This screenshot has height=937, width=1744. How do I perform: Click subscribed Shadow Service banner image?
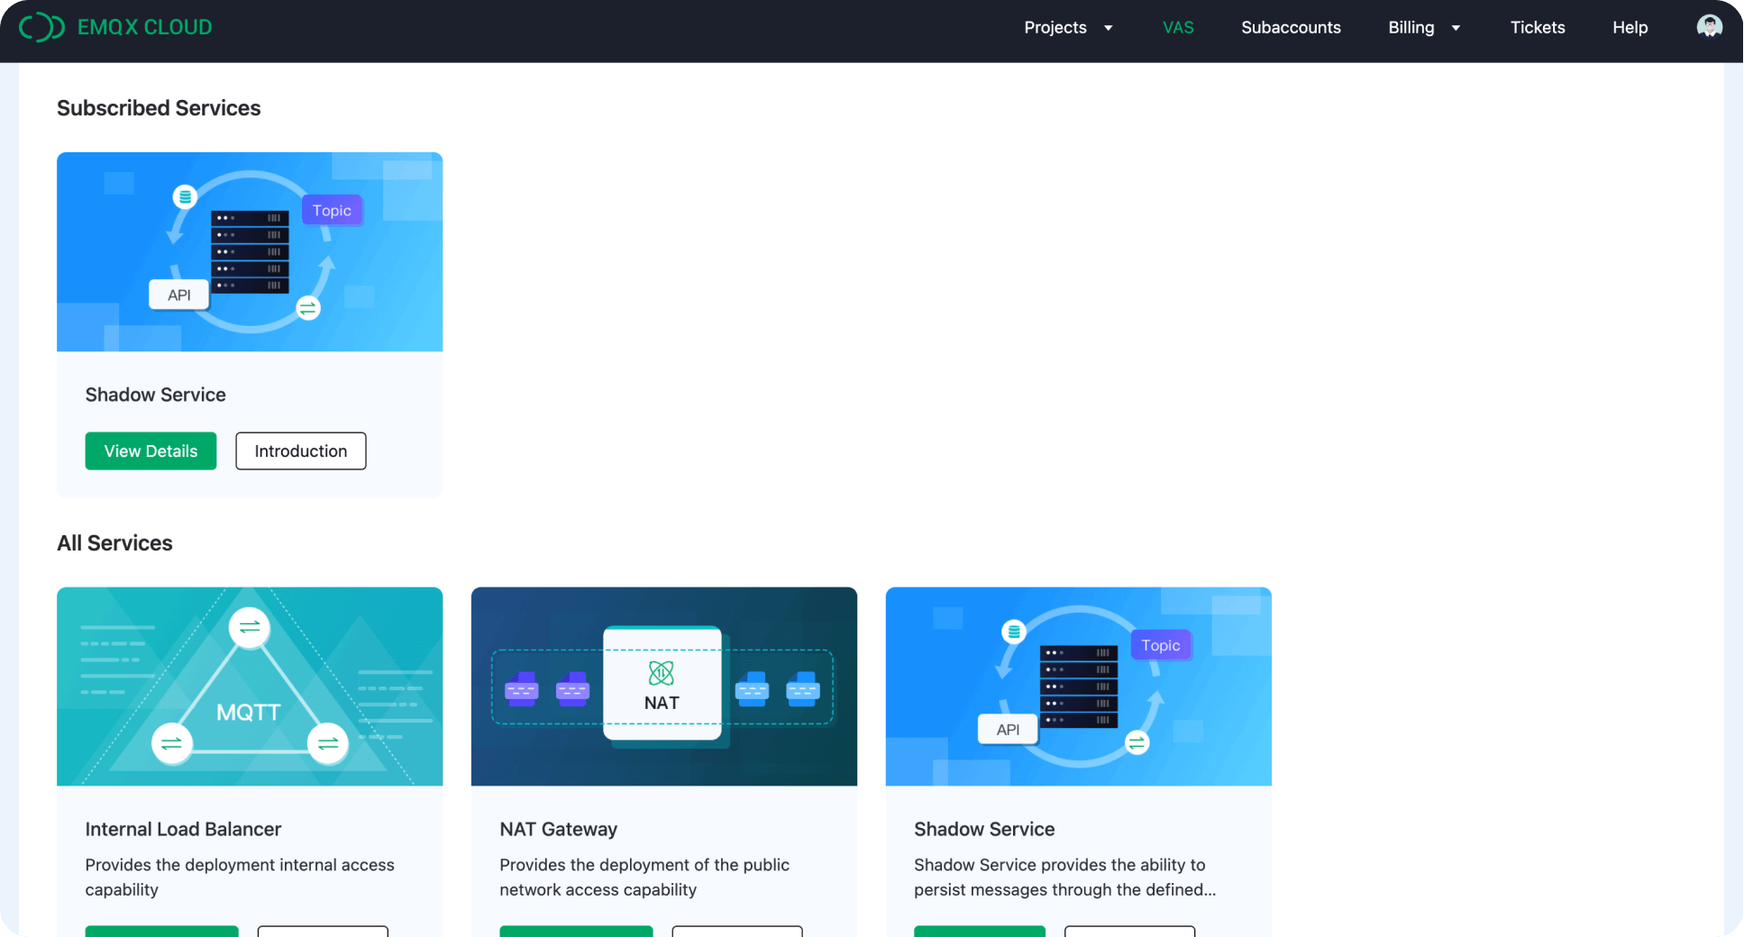(x=250, y=251)
